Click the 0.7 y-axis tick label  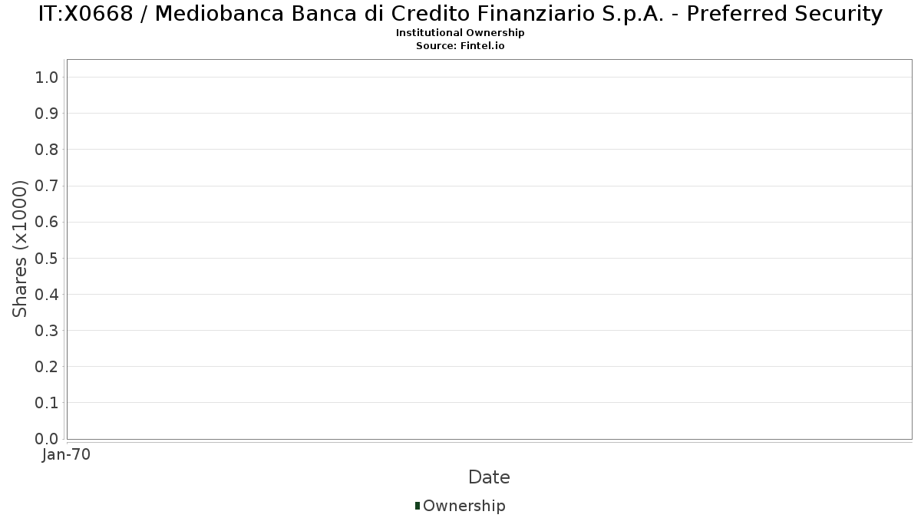[x=47, y=186]
